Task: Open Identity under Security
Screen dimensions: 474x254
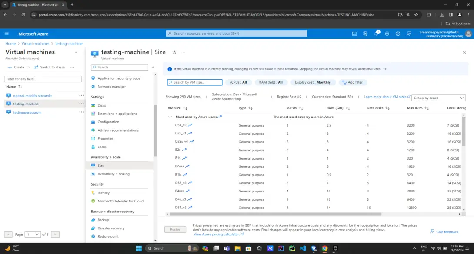Action: [x=103, y=193]
